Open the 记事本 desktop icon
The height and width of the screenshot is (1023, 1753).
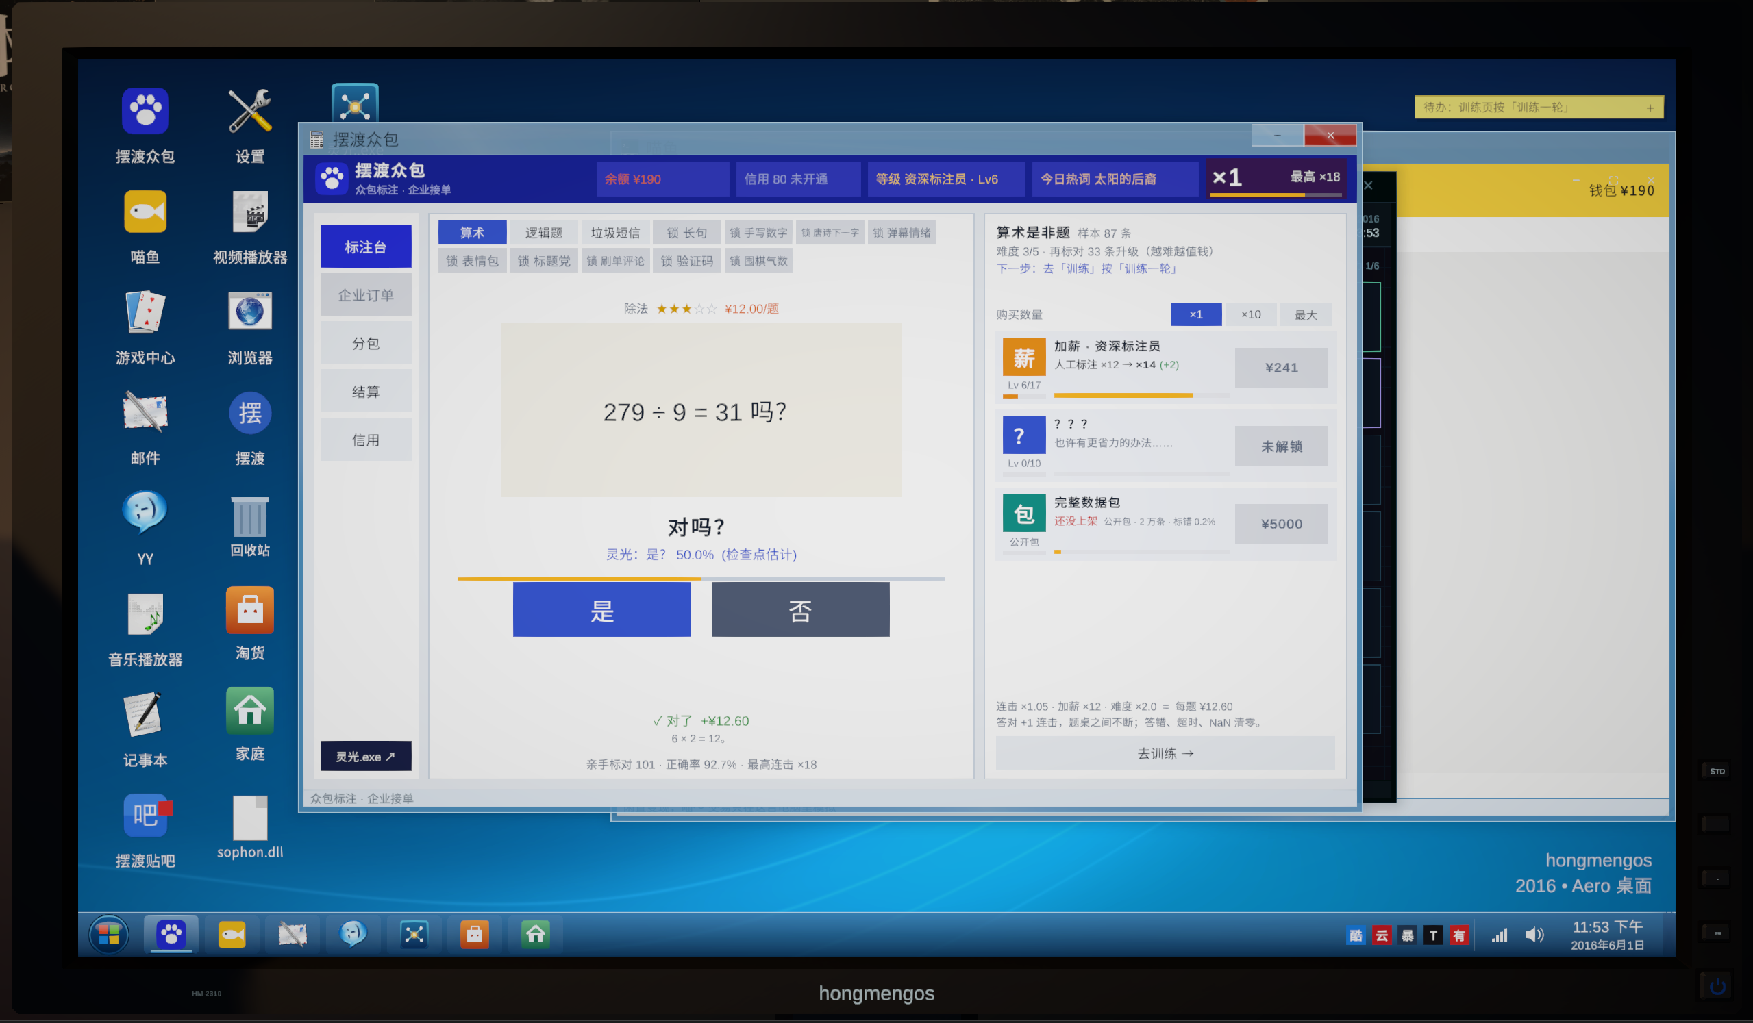(x=145, y=730)
